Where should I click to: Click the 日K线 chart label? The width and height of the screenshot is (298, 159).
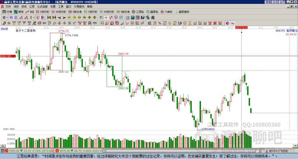(4, 29)
